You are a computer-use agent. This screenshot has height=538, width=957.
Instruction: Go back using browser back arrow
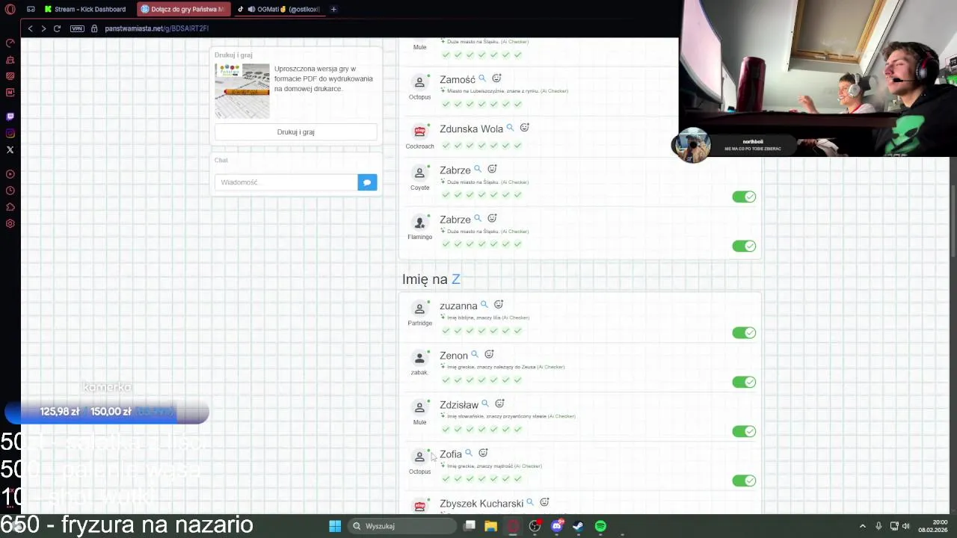[x=30, y=28]
